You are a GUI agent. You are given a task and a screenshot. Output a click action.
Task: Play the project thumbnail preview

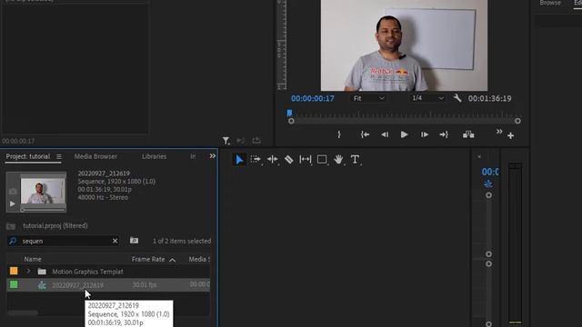[x=12, y=203]
